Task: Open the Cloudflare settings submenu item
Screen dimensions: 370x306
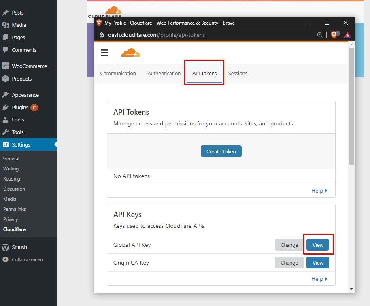Action: pos(15,229)
